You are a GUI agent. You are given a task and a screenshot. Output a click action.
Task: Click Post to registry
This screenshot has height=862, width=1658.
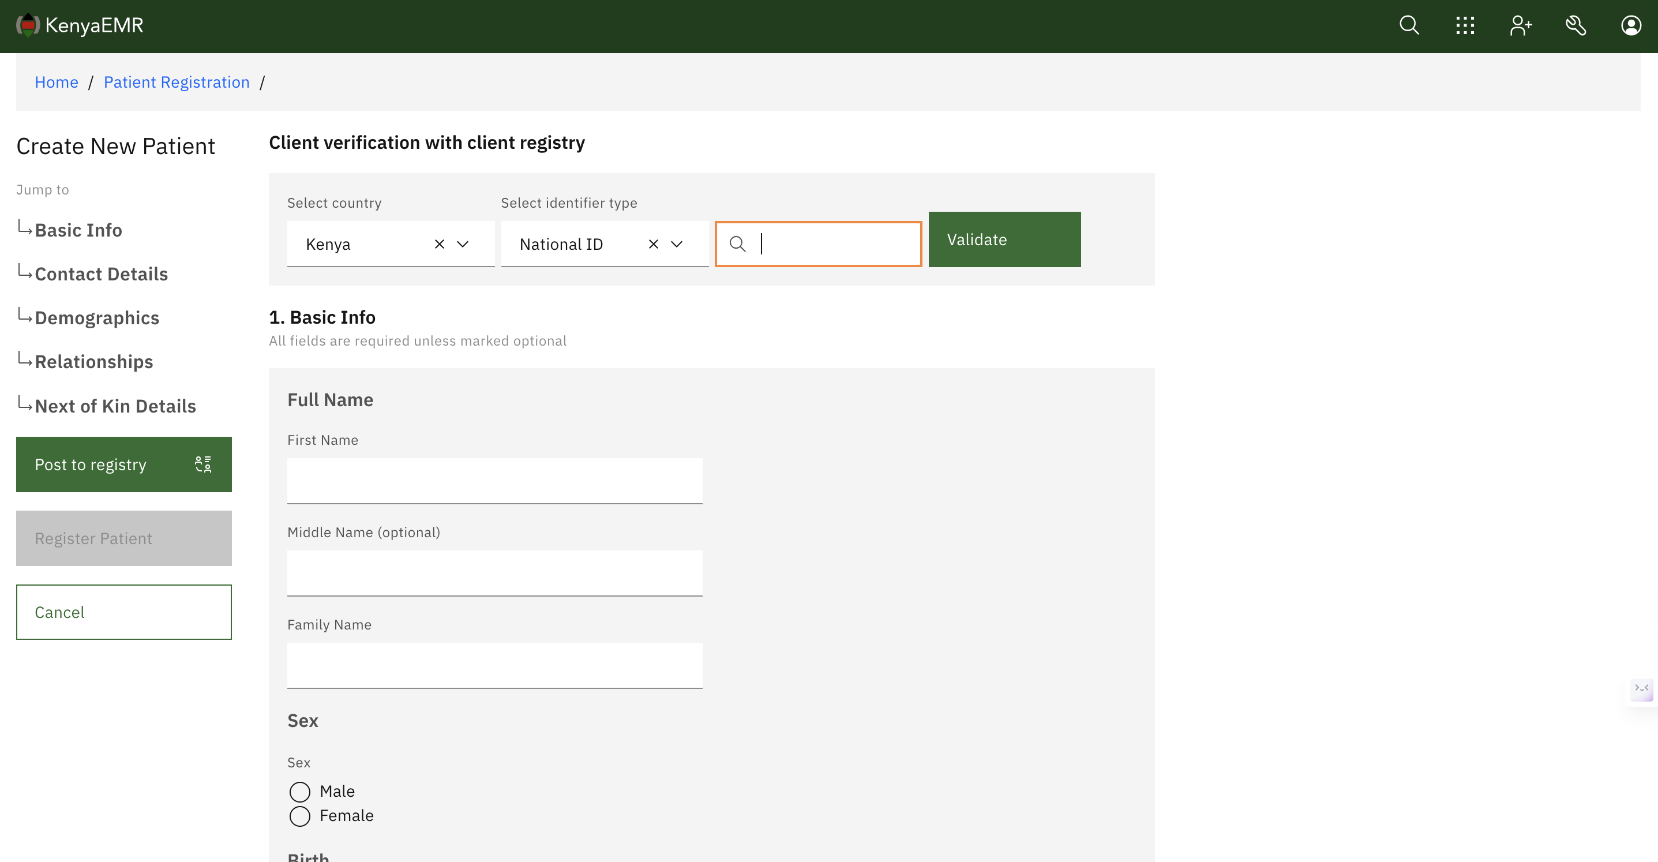tap(90, 464)
